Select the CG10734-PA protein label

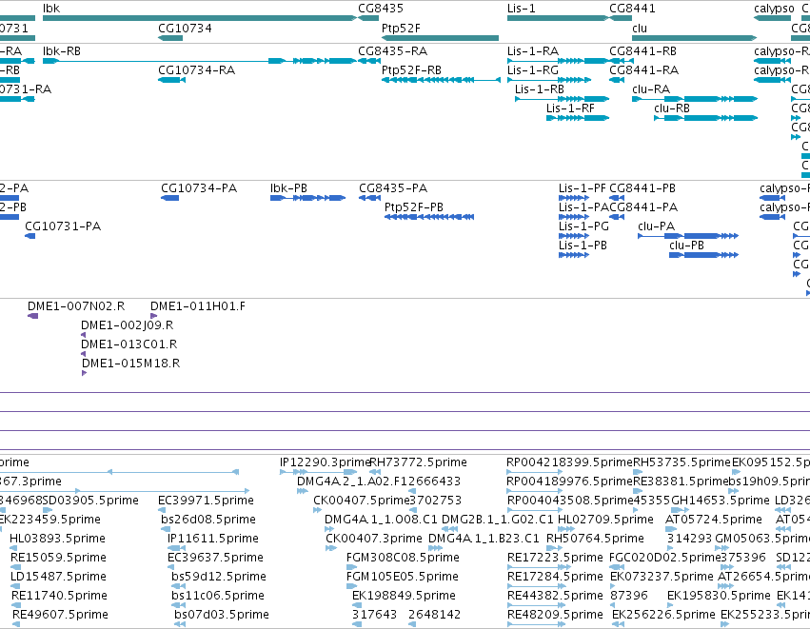(199, 188)
